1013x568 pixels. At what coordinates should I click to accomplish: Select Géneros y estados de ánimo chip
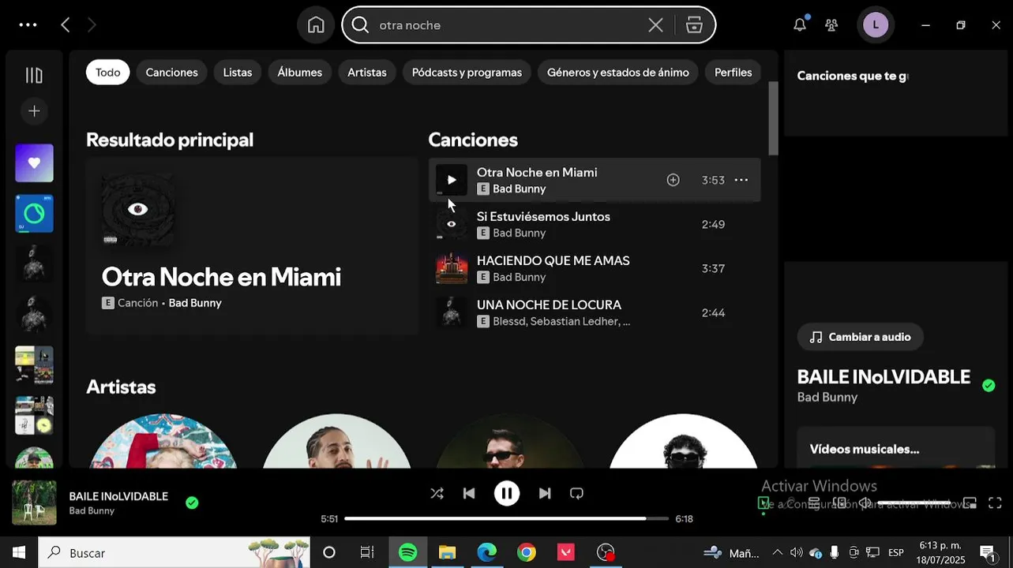(x=617, y=73)
